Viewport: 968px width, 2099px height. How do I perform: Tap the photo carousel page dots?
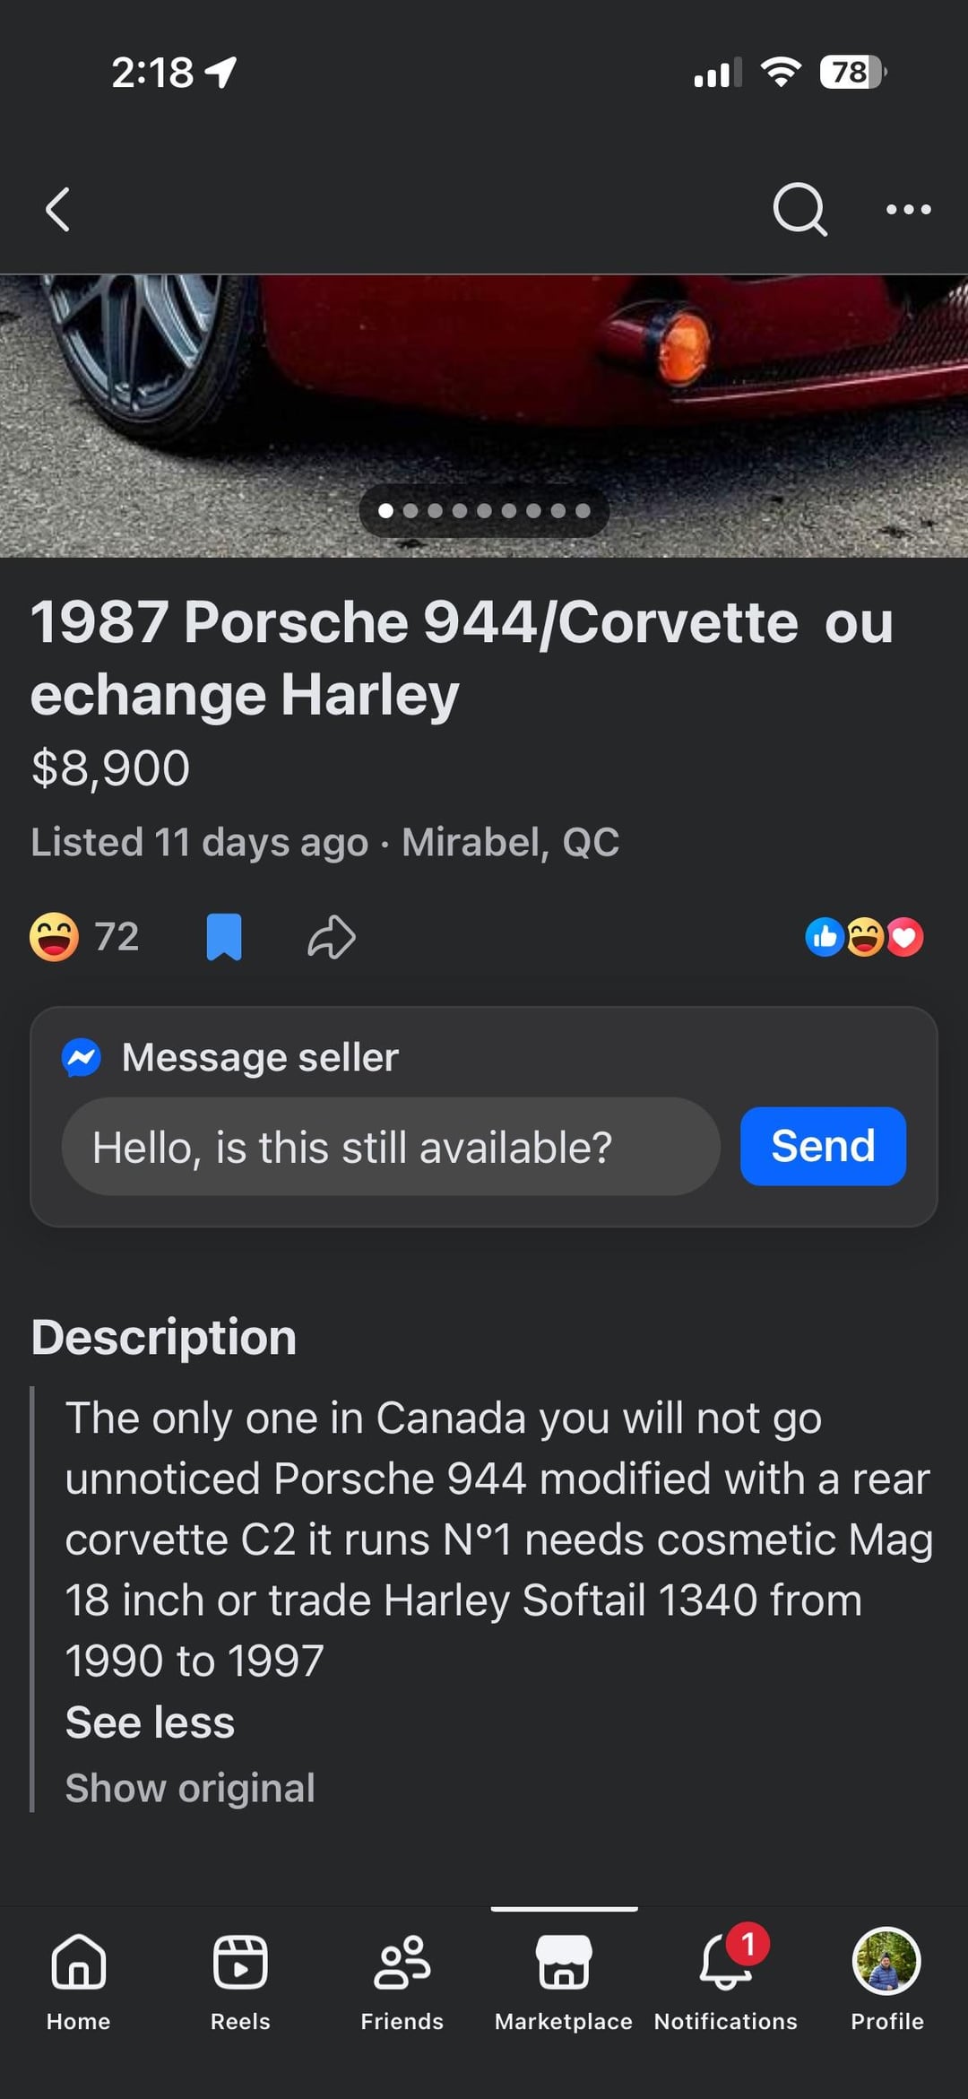(x=484, y=511)
